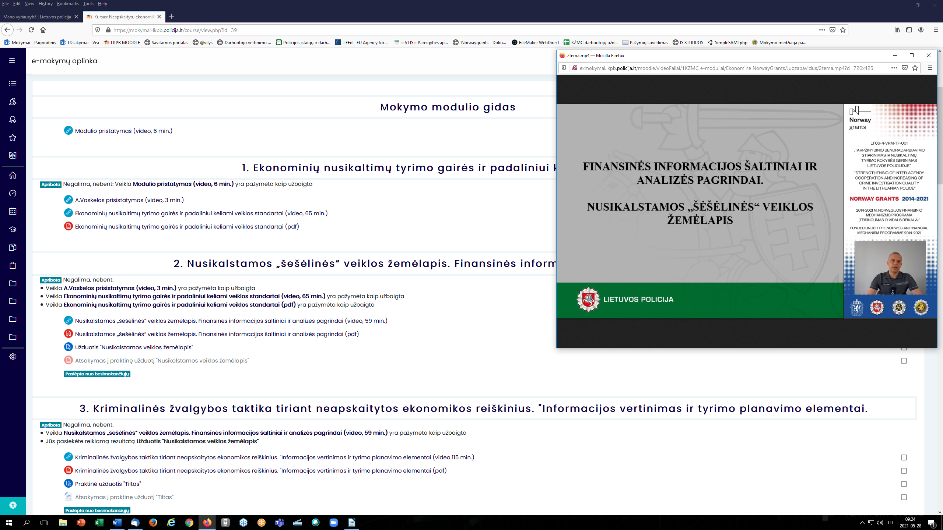Save to Pocket in the 2tema.mp4 window
The height and width of the screenshot is (530, 943).
tap(905, 68)
